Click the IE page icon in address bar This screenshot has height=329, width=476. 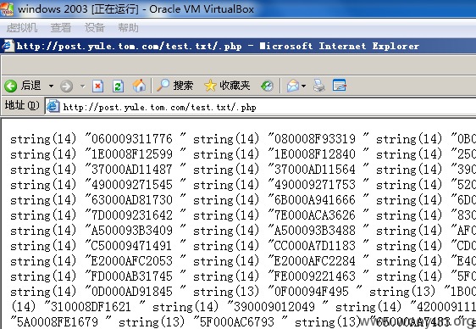53,107
